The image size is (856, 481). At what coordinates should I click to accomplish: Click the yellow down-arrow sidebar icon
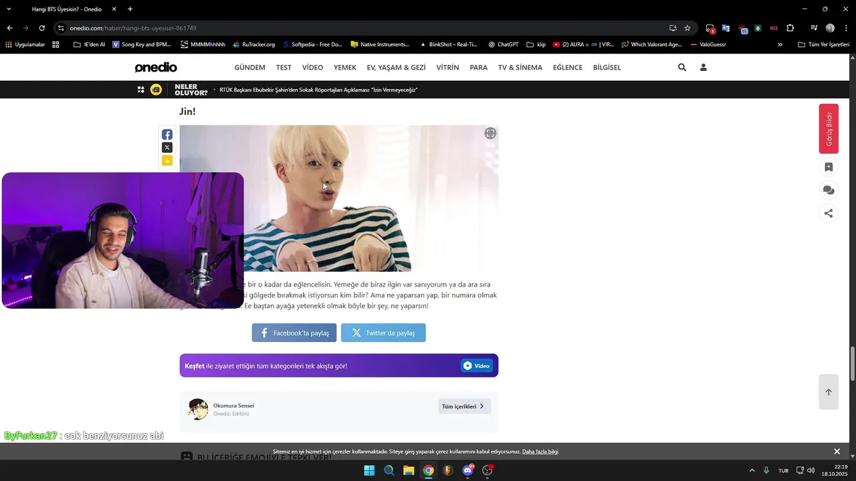pos(167,160)
